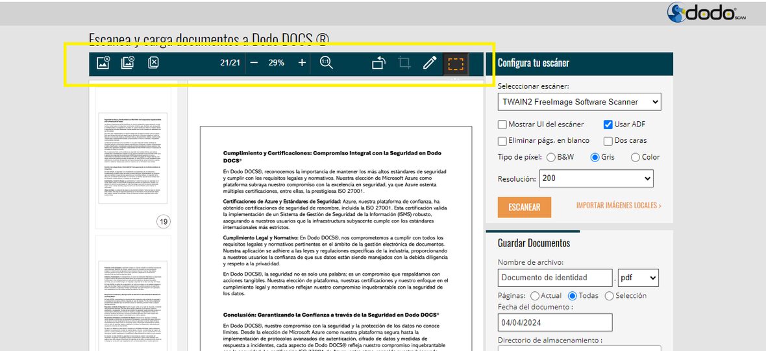The image size is (766, 351).
Task: Click Importar imágenes locales link
Action: [x=619, y=206]
